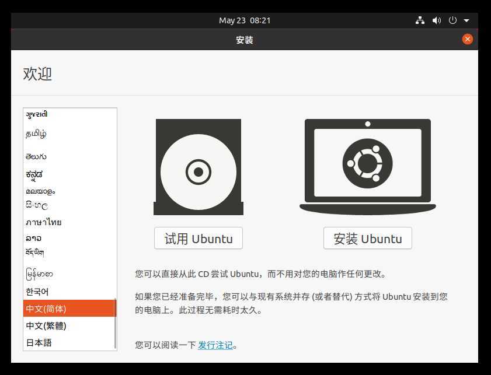Screen dimensions: 491x375
Task: Expand the system menu dropdown arrow
Action: [466, 20]
